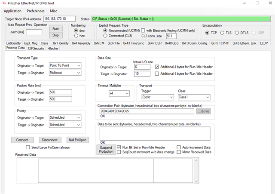The image size is (275, 194).
Task: Select Connected (CL3) request type
Action: (x=105, y=36)
